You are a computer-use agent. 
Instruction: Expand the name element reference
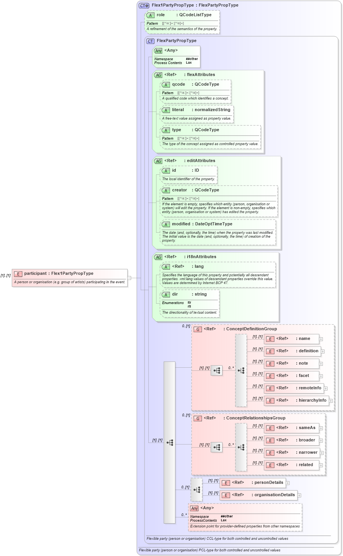point(321,340)
